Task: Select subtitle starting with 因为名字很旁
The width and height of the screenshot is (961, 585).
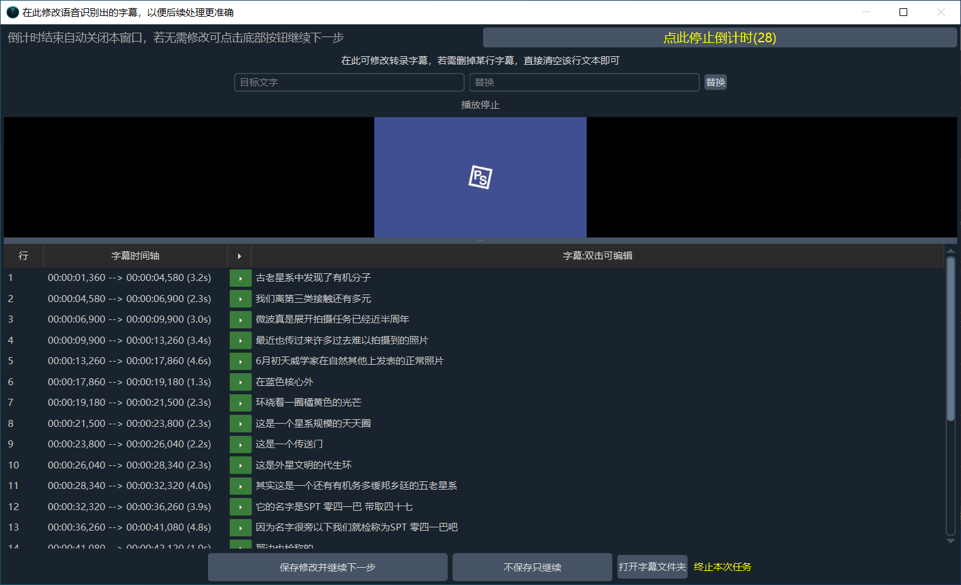Action: click(357, 527)
